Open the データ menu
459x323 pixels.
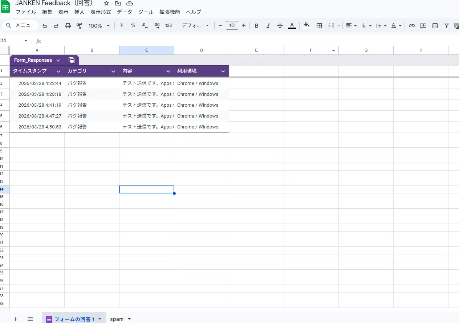click(125, 12)
